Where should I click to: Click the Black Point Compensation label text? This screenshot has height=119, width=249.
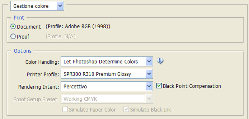(x=192, y=86)
